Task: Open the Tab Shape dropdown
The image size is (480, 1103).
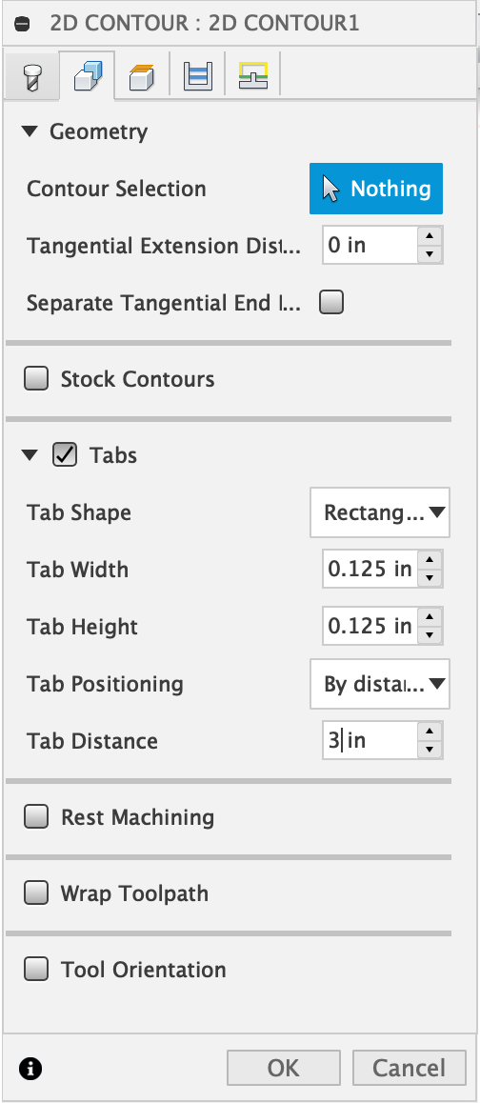Action: pyautogui.click(x=379, y=512)
